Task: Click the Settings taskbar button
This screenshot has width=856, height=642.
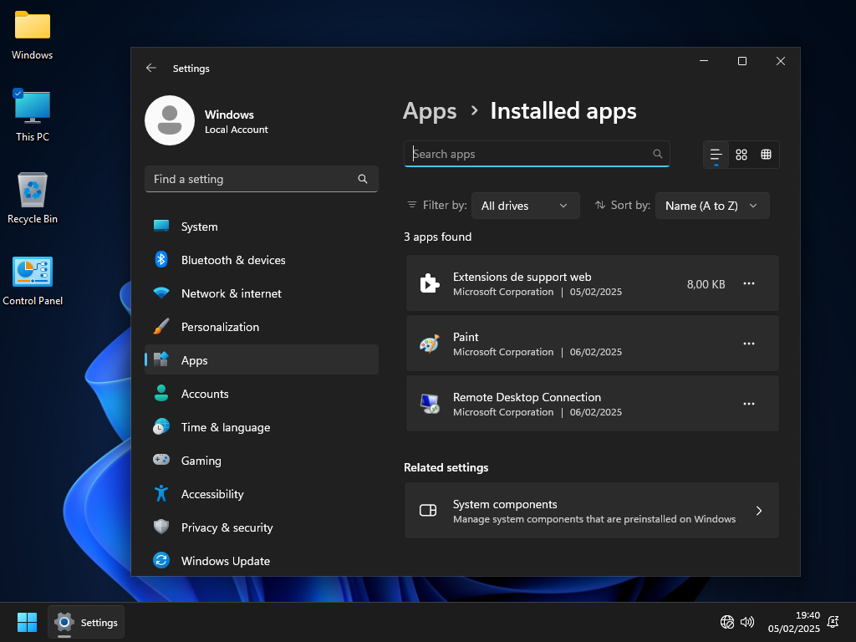Action: pyautogui.click(x=86, y=622)
